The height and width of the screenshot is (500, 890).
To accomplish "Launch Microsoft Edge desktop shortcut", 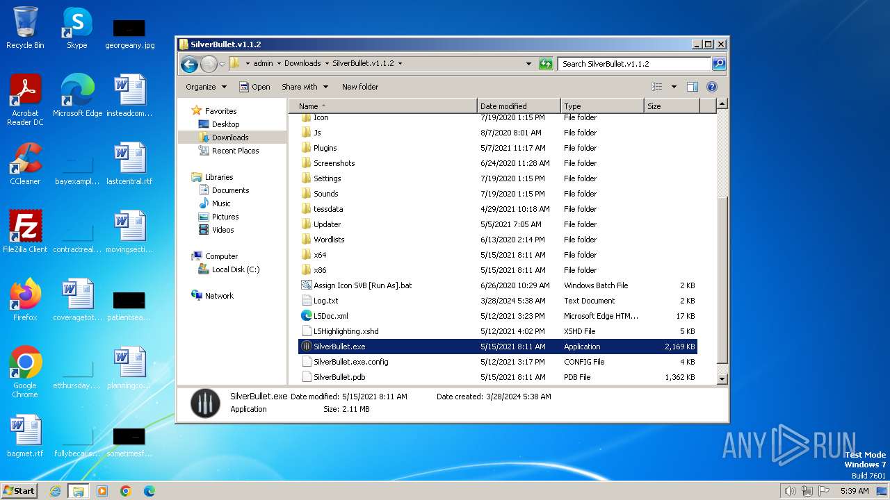I will click(x=77, y=95).
